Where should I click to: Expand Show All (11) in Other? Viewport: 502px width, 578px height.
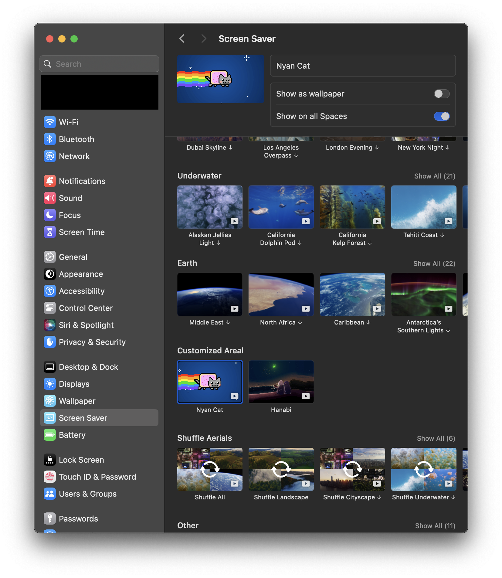pos(435,526)
